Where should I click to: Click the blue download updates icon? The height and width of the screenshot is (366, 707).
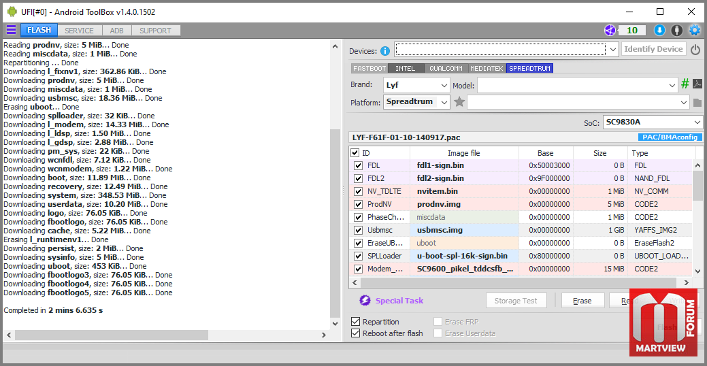pos(659,30)
